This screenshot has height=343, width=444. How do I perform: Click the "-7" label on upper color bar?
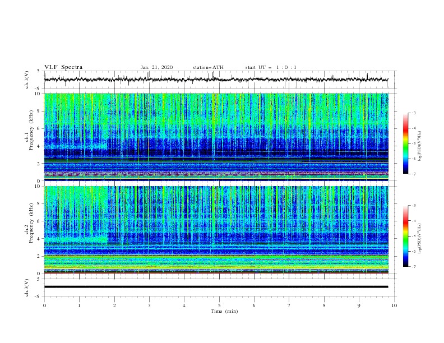(413, 174)
